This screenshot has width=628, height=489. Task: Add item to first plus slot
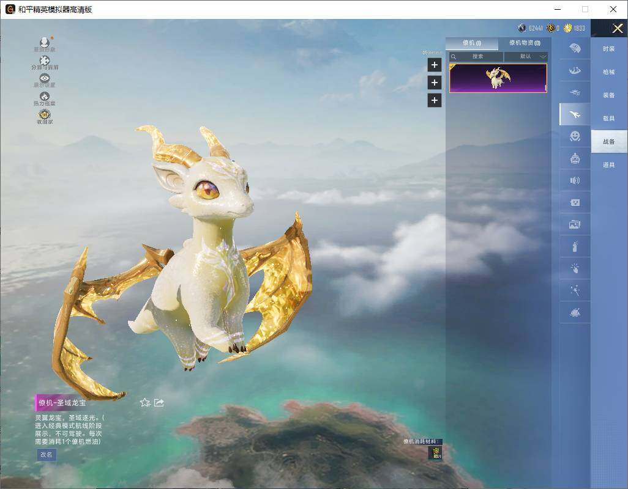435,65
